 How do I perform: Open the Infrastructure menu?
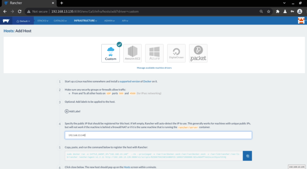(86, 21)
